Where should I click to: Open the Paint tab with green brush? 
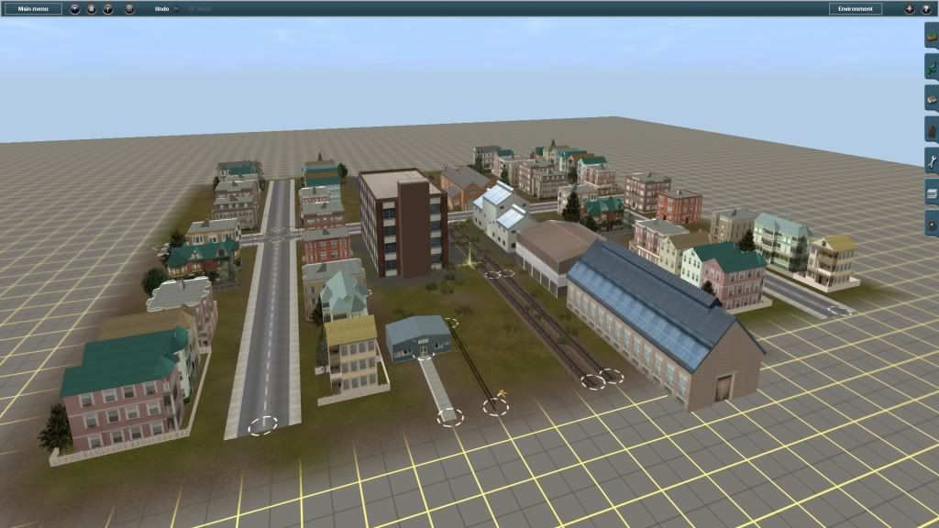pos(932,67)
